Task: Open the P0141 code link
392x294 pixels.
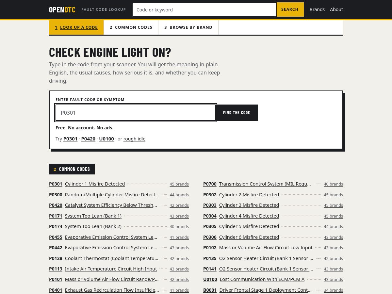Action: click(x=210, y=269)
